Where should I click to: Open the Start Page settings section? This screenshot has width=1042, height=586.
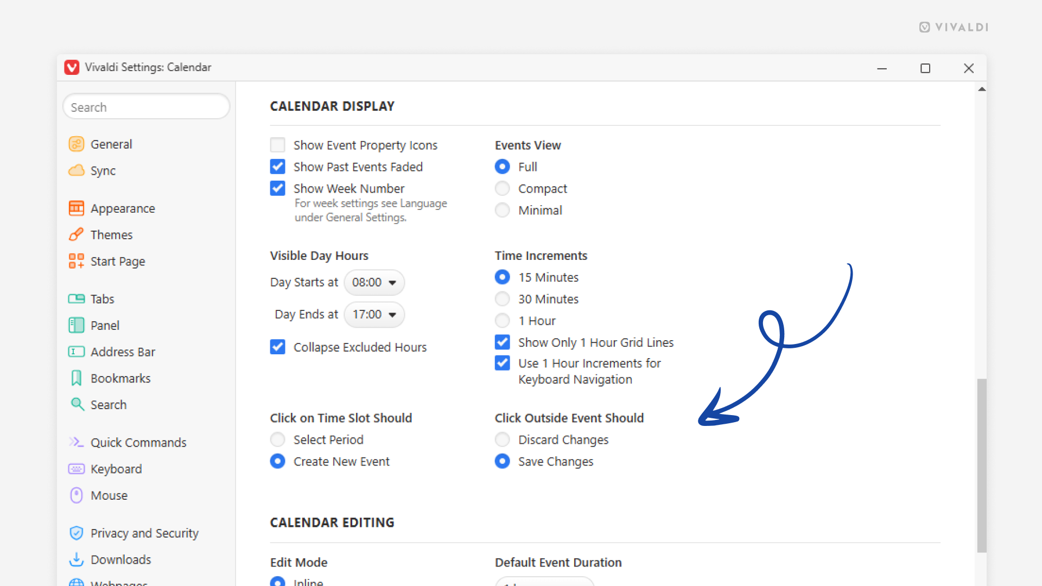118,261
